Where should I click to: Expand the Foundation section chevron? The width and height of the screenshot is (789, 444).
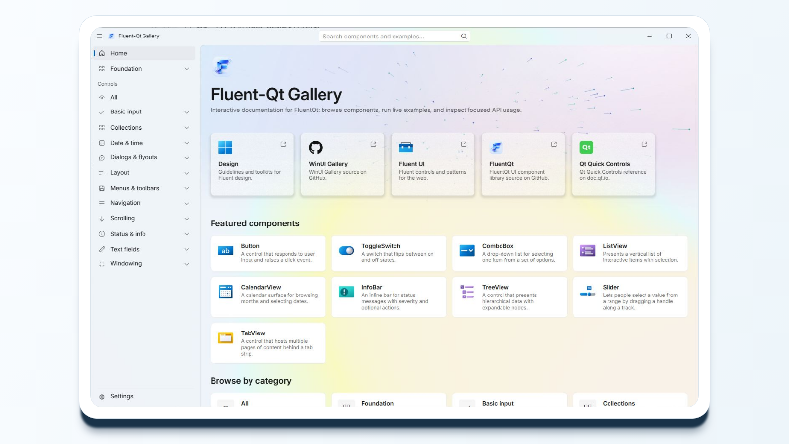click(187, 69)
